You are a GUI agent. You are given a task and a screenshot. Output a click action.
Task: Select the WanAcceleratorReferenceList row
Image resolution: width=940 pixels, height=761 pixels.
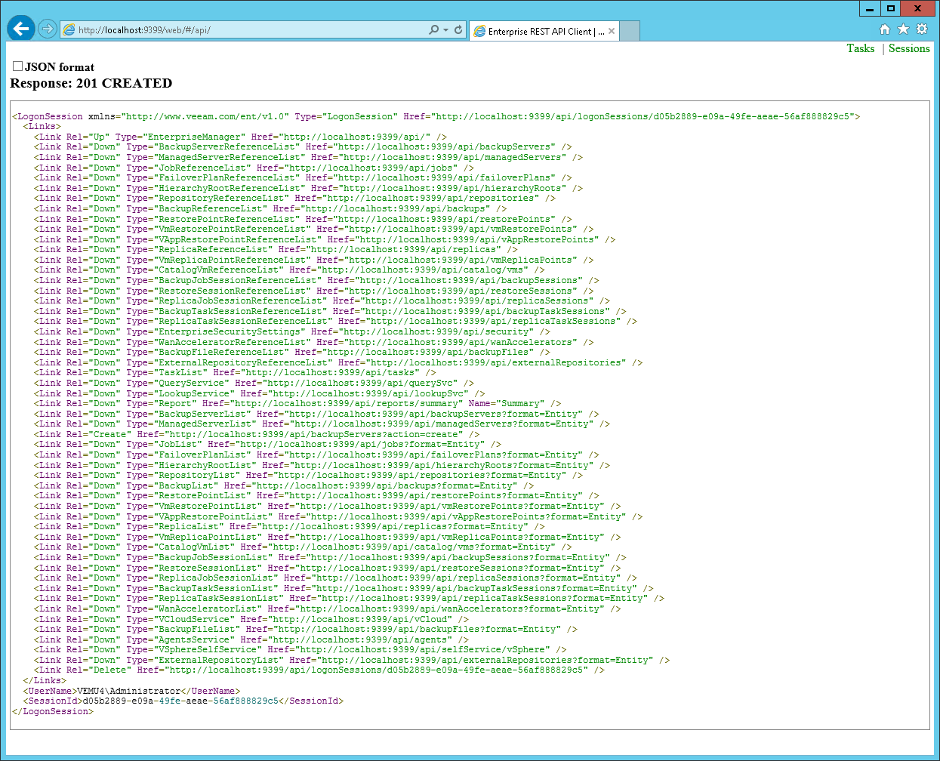coord(314,342)
